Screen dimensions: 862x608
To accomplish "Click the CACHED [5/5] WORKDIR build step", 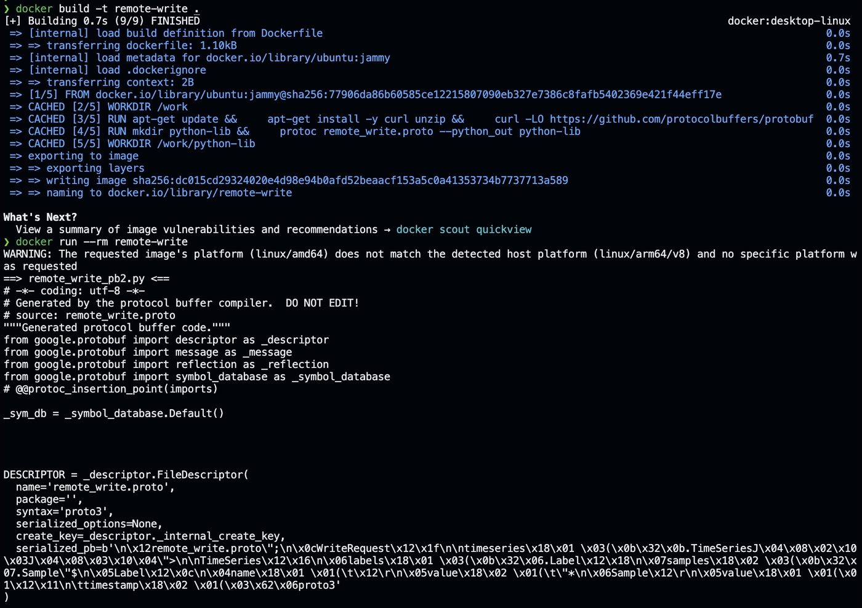I will click(x=141, y=144).
